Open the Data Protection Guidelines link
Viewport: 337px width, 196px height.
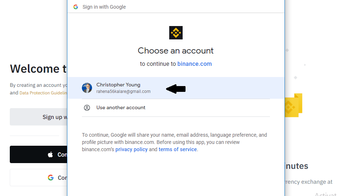(43, 93)
